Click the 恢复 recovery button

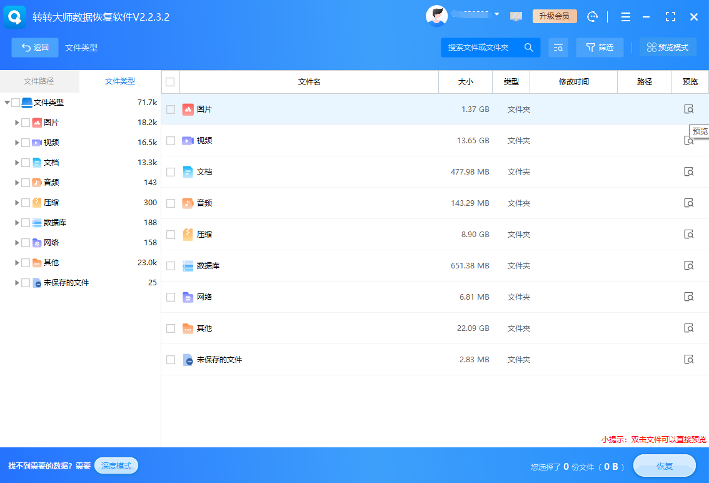[x=665, y=465]
